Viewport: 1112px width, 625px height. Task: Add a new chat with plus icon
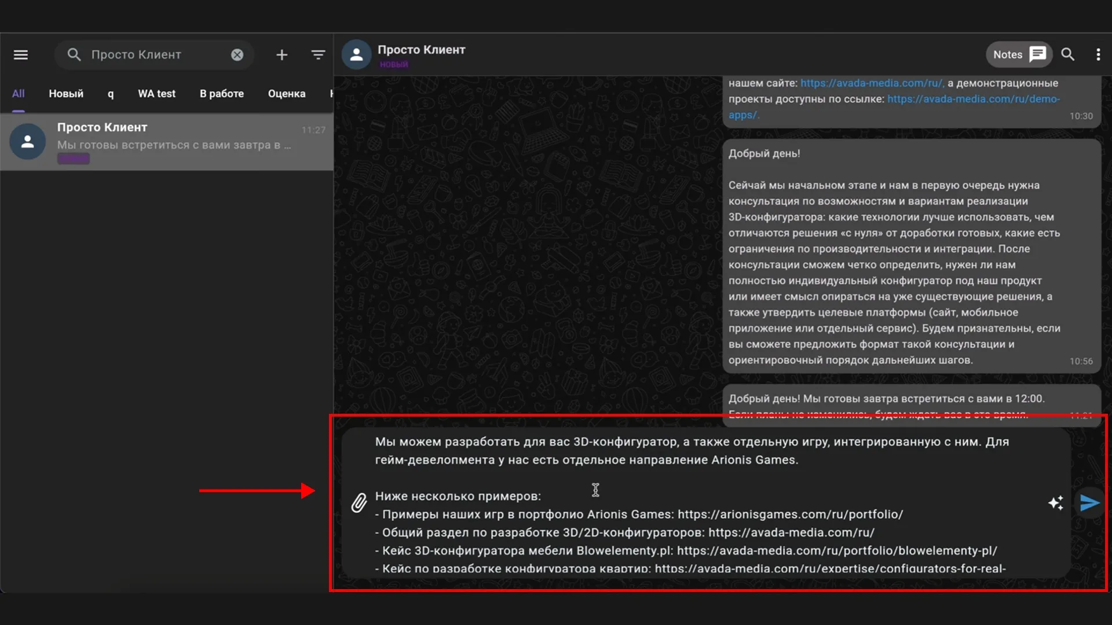point(281,54)
